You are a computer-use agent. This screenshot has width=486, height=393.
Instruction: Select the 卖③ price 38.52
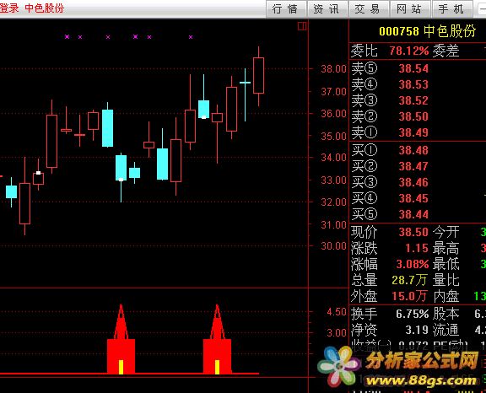[413, 100]
